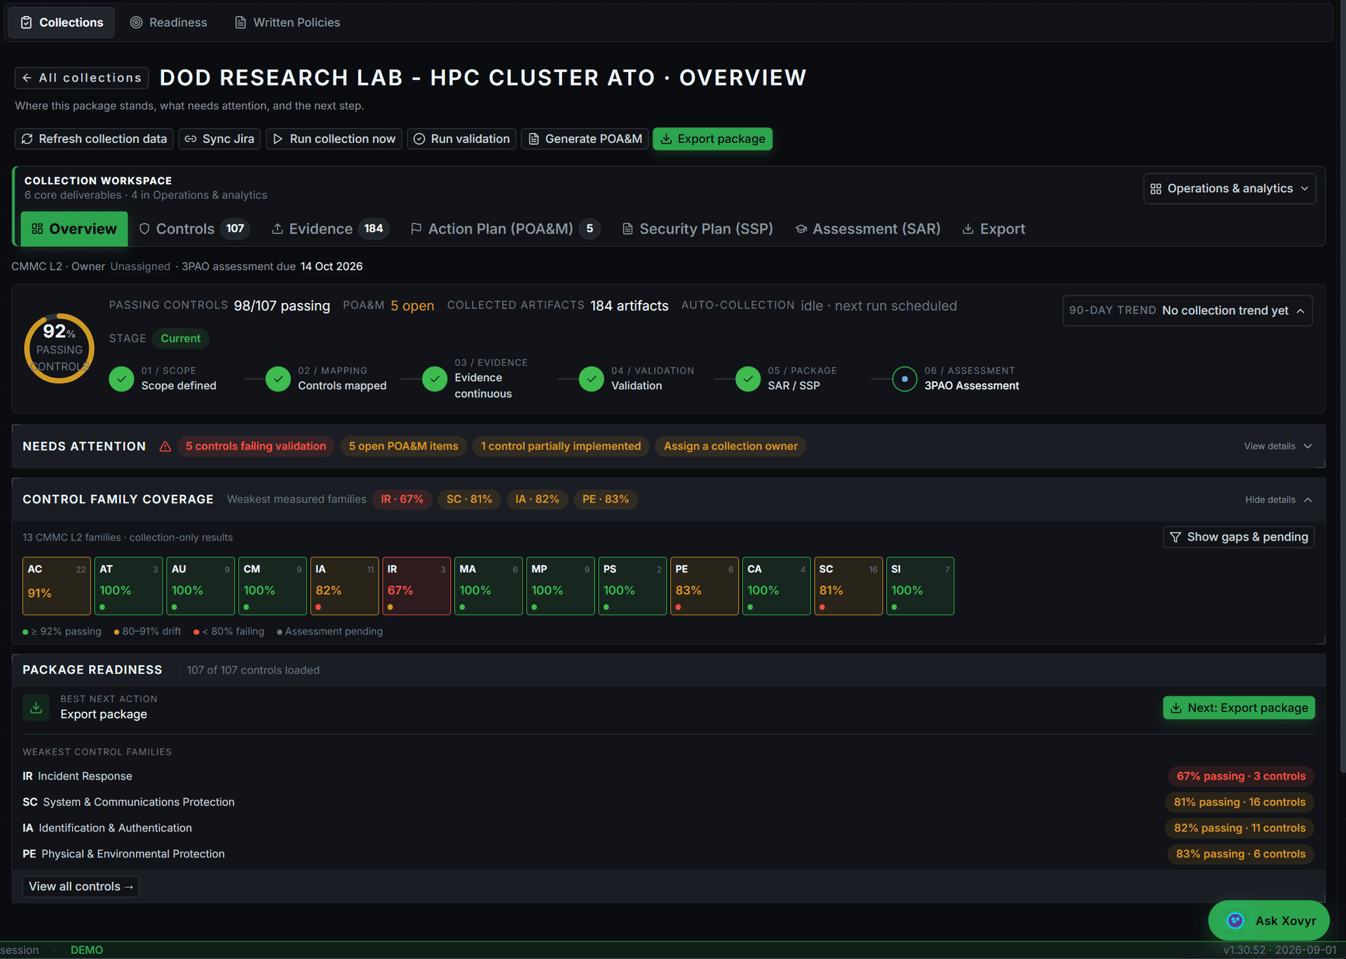Click the Evidence continuous checkmark icon

pyautogui.click(x=435, y=379)
